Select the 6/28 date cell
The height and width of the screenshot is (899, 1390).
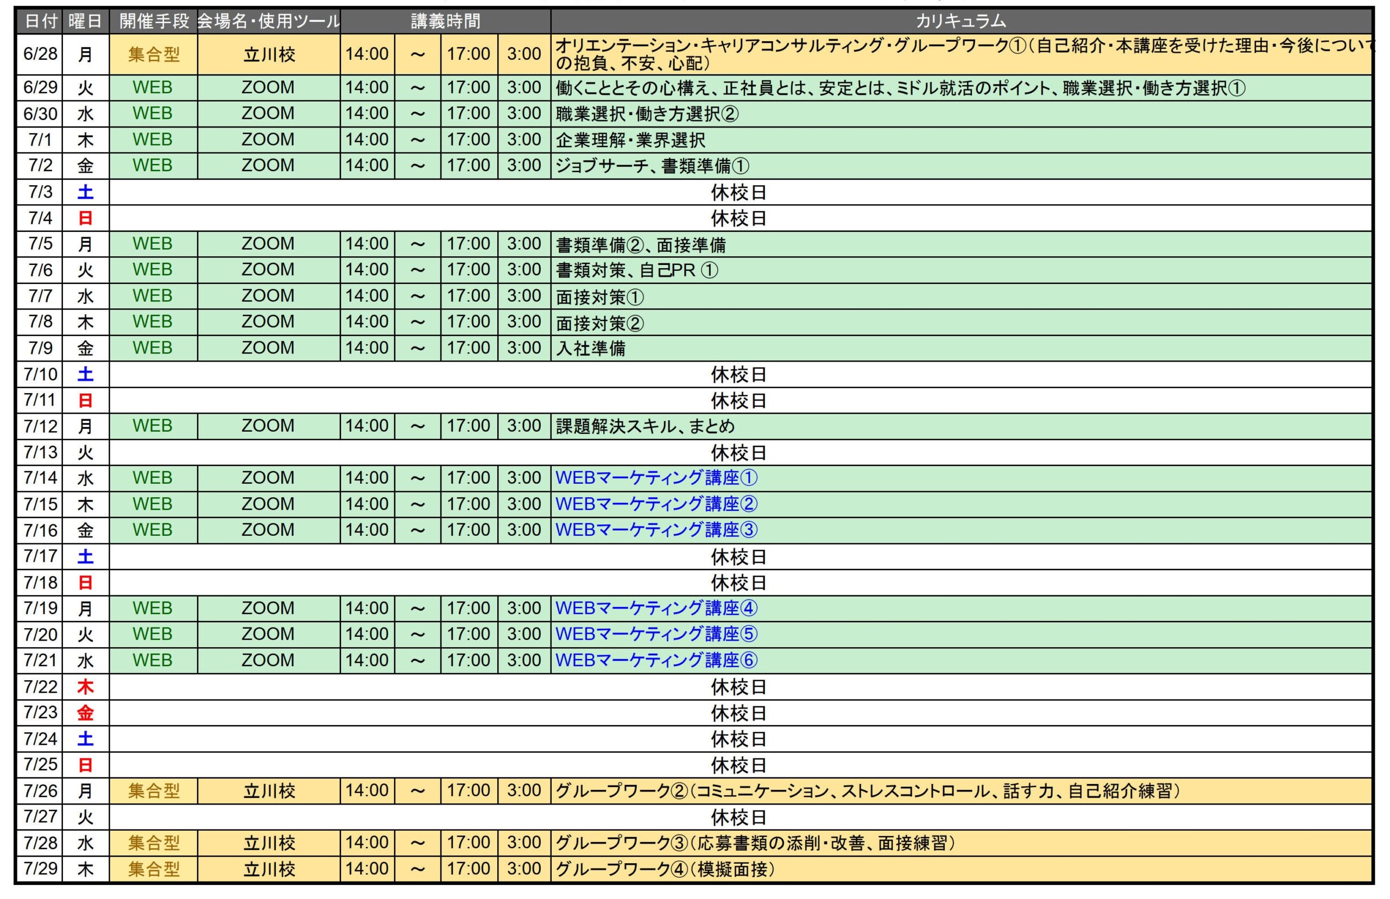pos(40,54)
